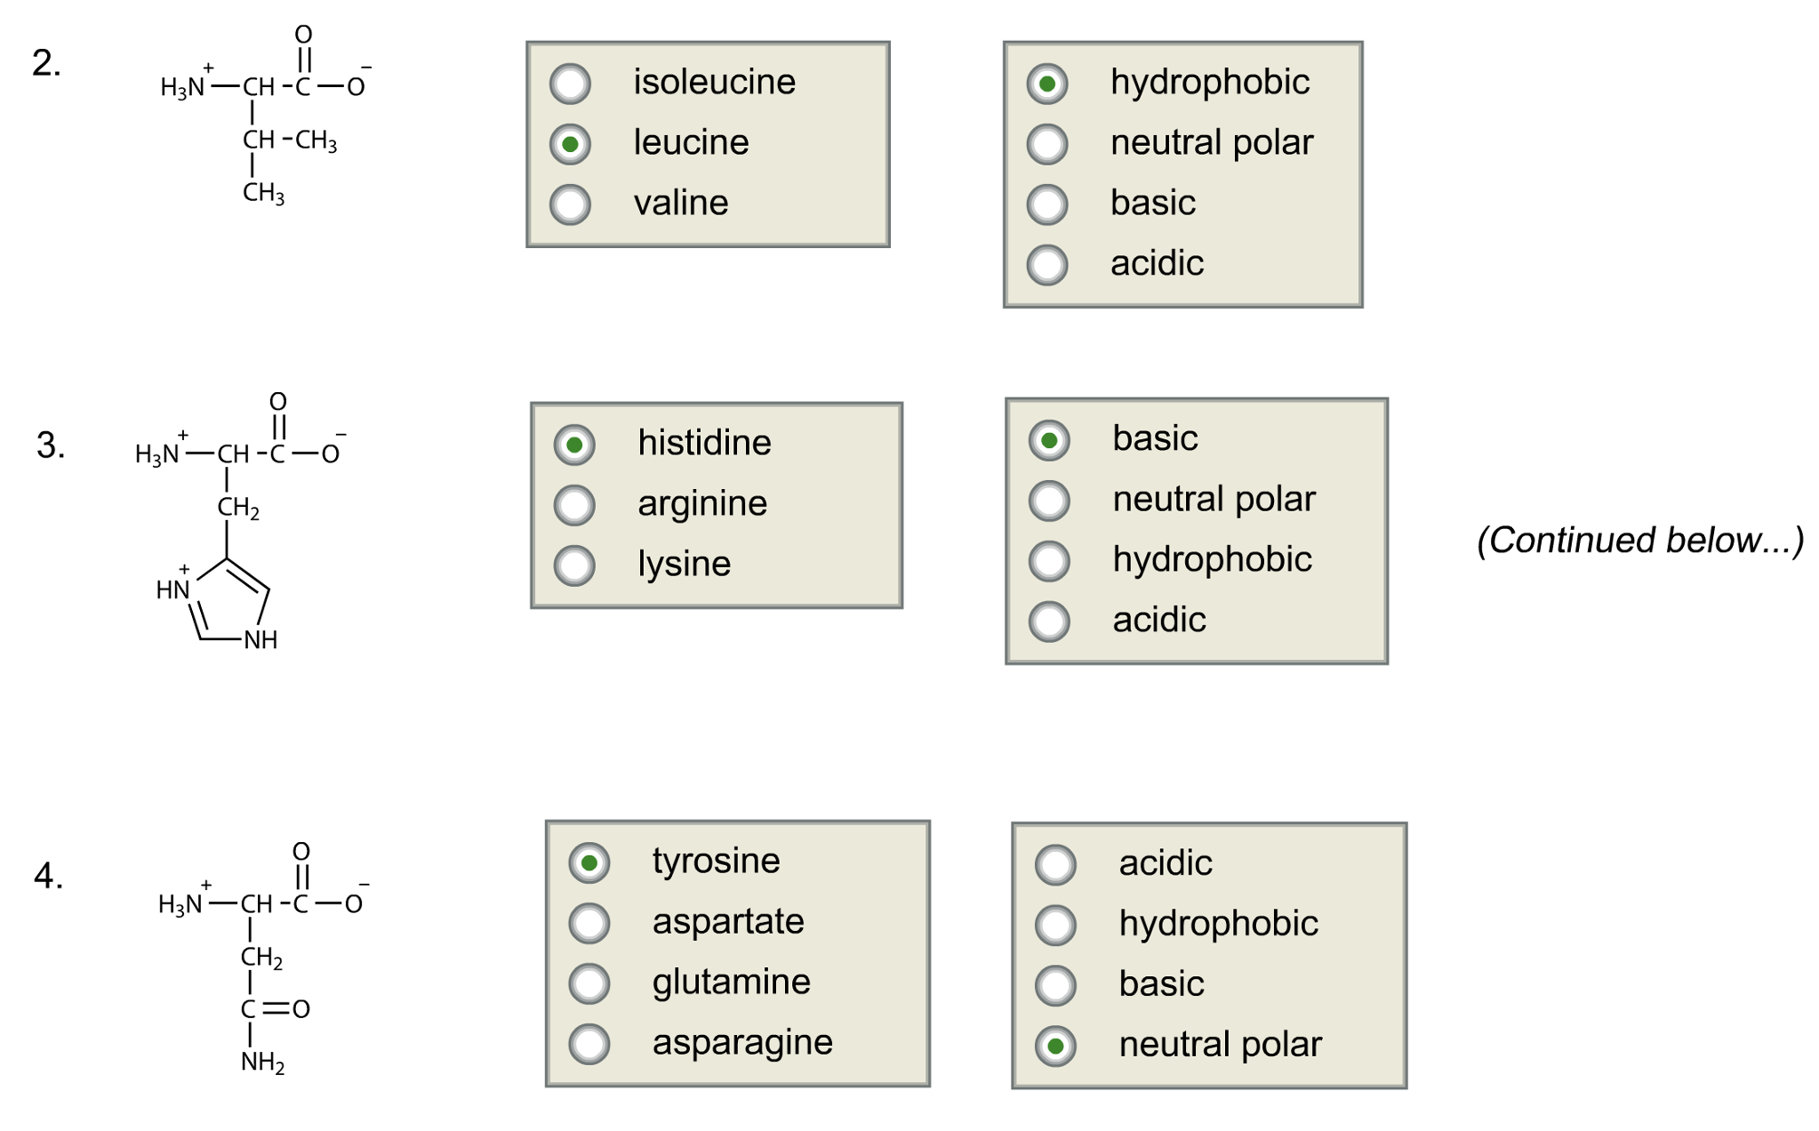Choose valine as the answer
Viewport: 1819px width, 1131px height.
tap(570, 204)
